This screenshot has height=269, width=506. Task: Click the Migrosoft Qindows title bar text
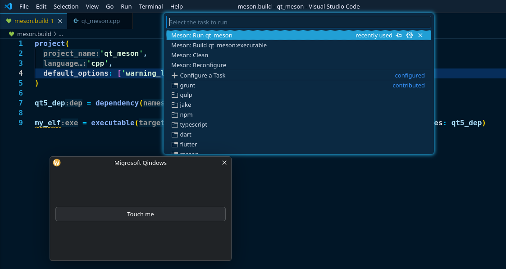point(141,163)
